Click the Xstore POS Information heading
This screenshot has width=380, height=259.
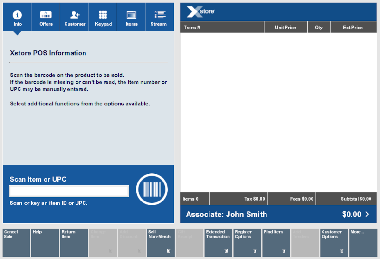coord(48,53)
